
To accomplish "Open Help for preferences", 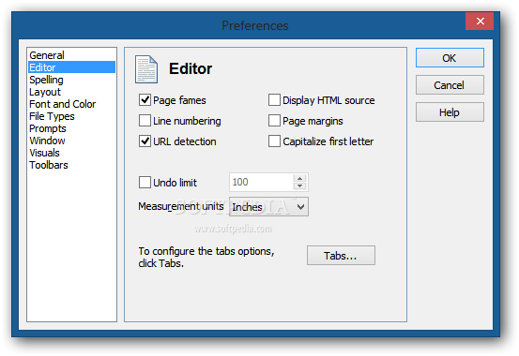I will (450, 112).
